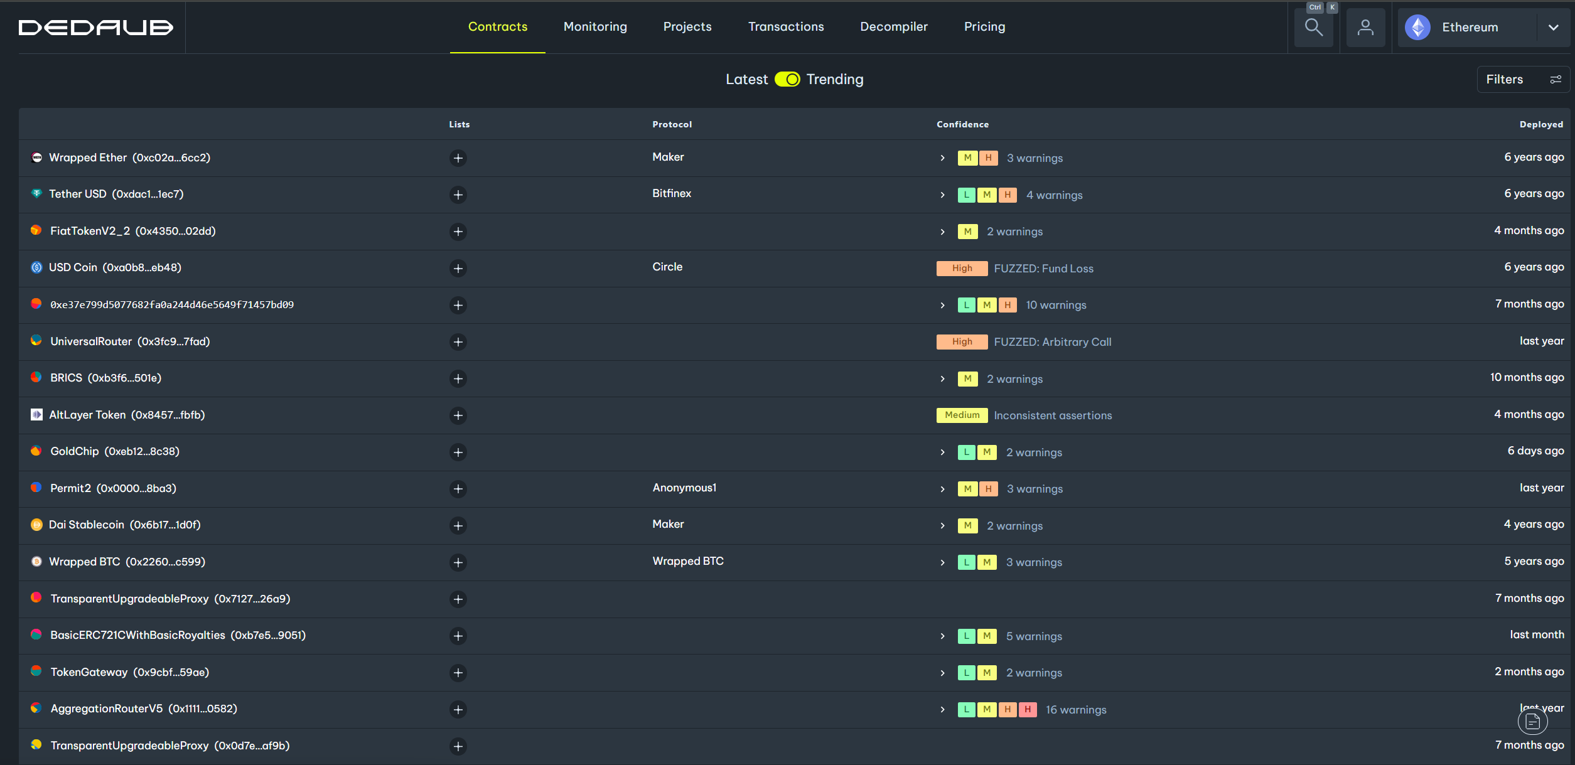The image size is (1575, 765).
Task: Open the search magnifier icon
Action: coord(1313,28)
